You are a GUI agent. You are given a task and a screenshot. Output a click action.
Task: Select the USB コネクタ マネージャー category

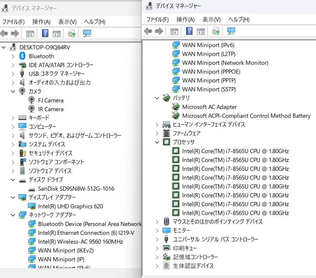click(57, 74)
